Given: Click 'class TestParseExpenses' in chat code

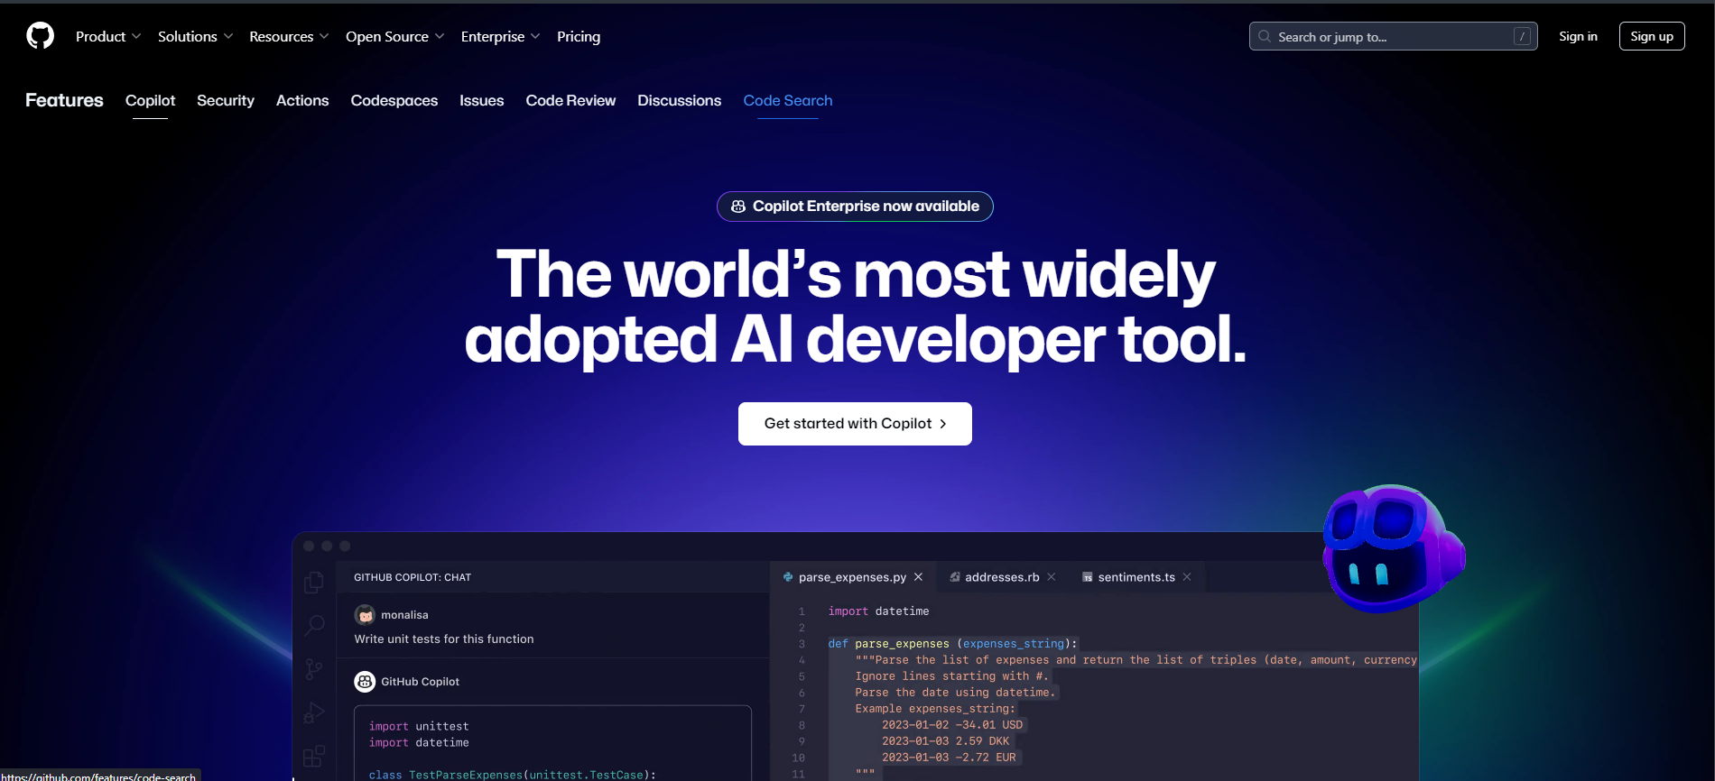Looking at the screenshot, I should click(x=512, y=775).
